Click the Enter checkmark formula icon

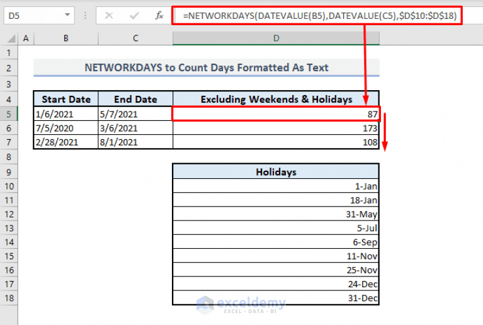(134, 15)
